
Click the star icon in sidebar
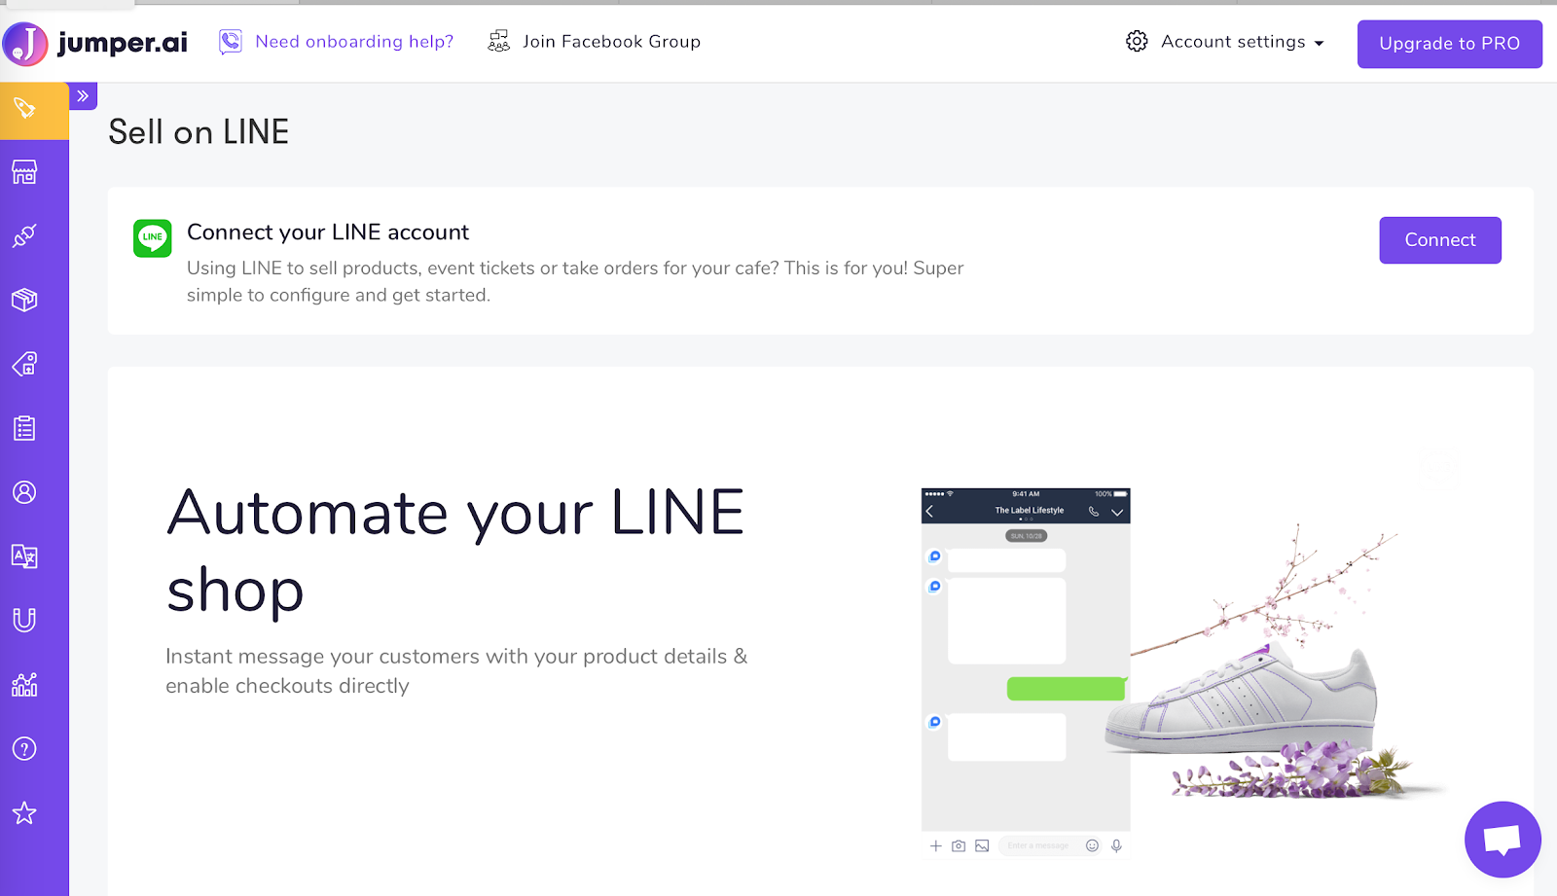[24, 812]
